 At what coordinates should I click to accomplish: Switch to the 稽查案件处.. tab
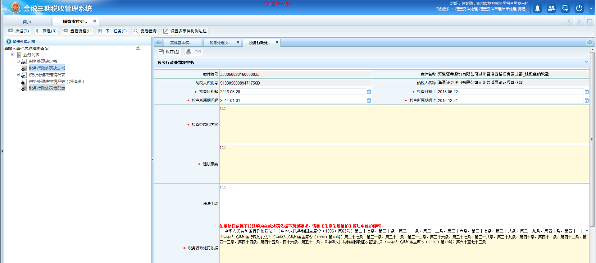click(x=75, y=21)
